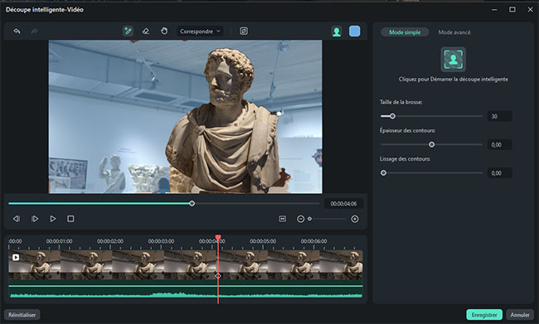The image size is (539, 324).
Task: Click the 00:00:02:00 ruler mark
Action: coord(110,241)
